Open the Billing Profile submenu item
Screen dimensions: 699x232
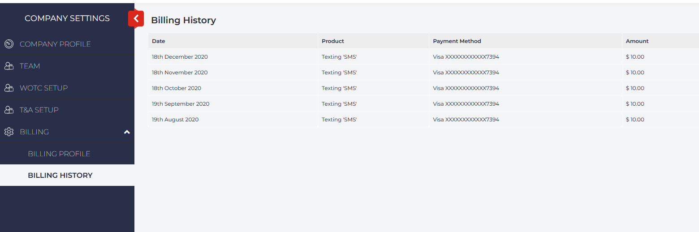tap(59, 154)
